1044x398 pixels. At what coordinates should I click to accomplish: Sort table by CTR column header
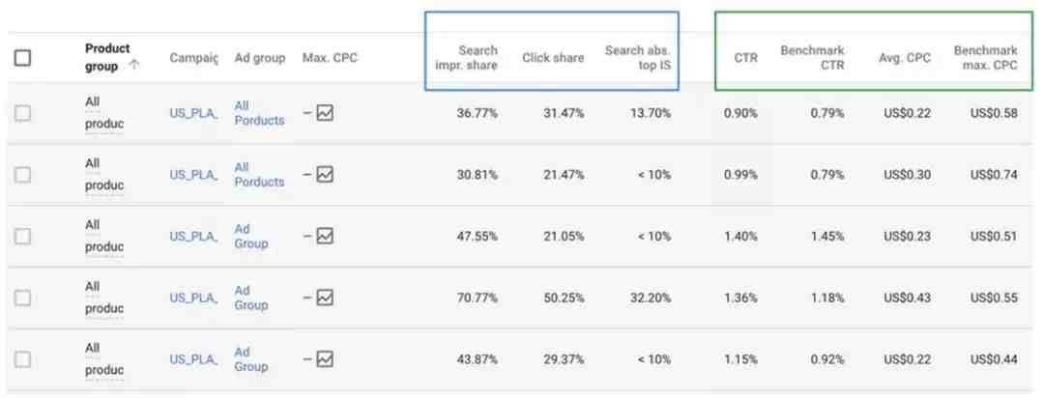click(x=745, y=58)
